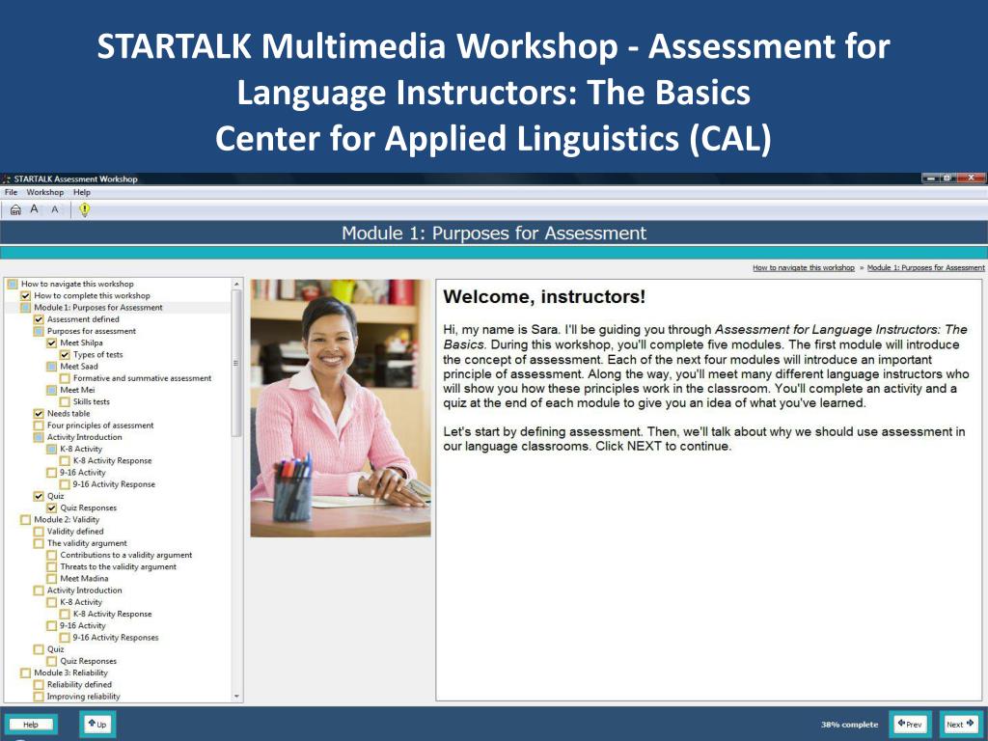Toggle checkbox beside 'Formative and summative assessment'

(x=65, y=378)
